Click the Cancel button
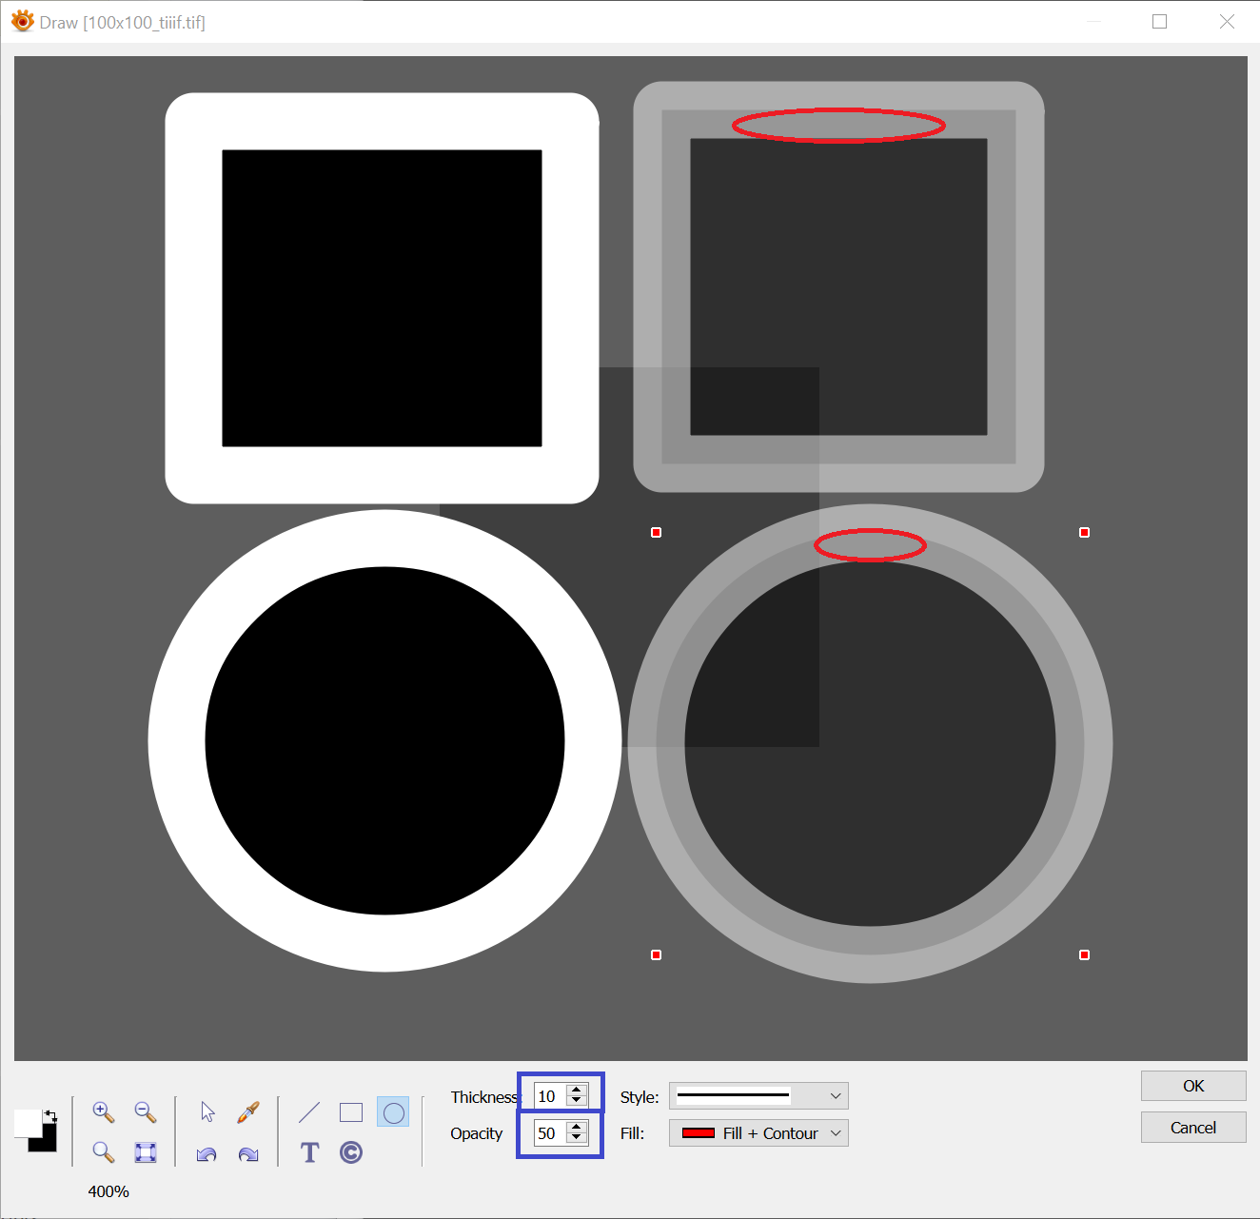The height and width of the screenshot is (1219, 1260). (1193, 1127)
